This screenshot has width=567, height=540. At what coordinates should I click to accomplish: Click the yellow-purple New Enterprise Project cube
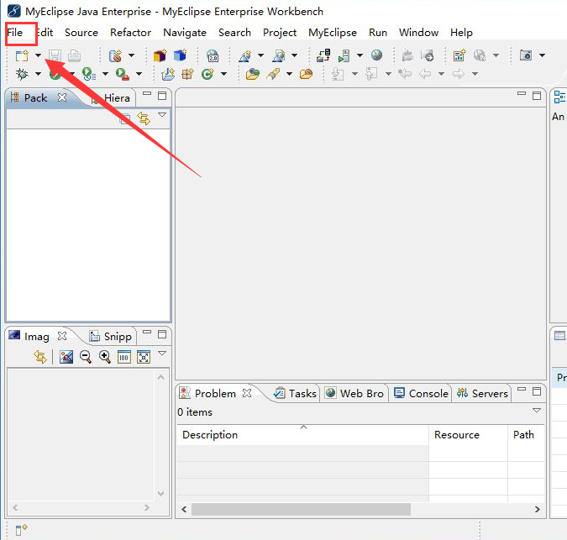click(160, 55)
